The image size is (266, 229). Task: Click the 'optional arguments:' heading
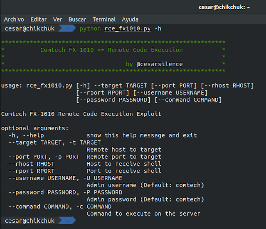click(35, 128)
